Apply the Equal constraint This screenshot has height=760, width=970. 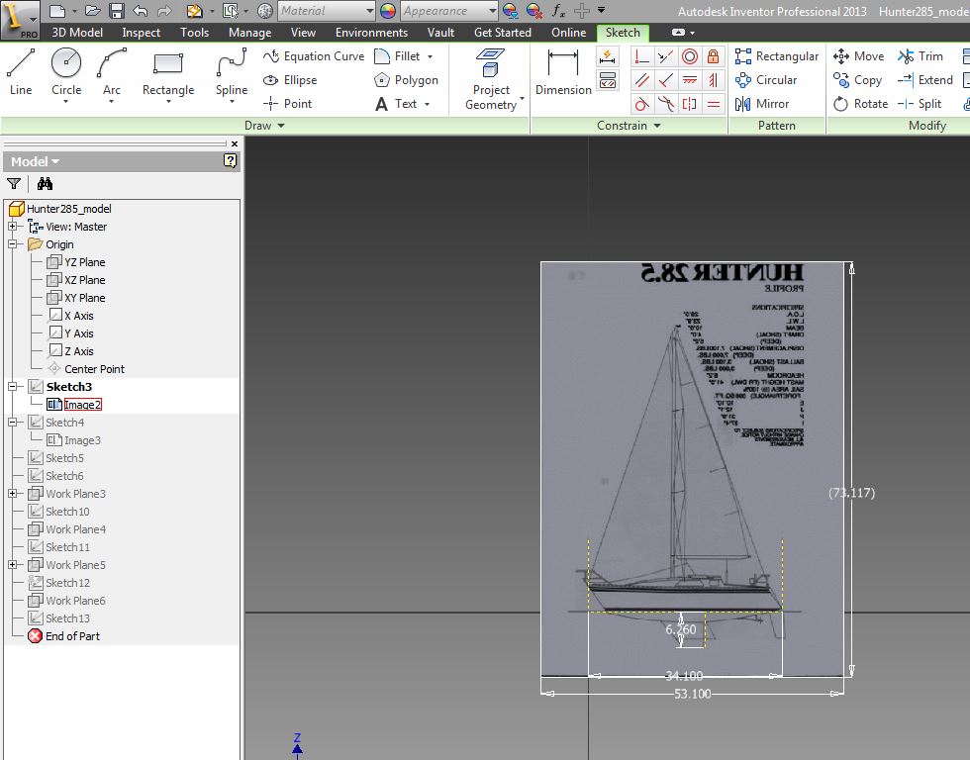(713, 104)
